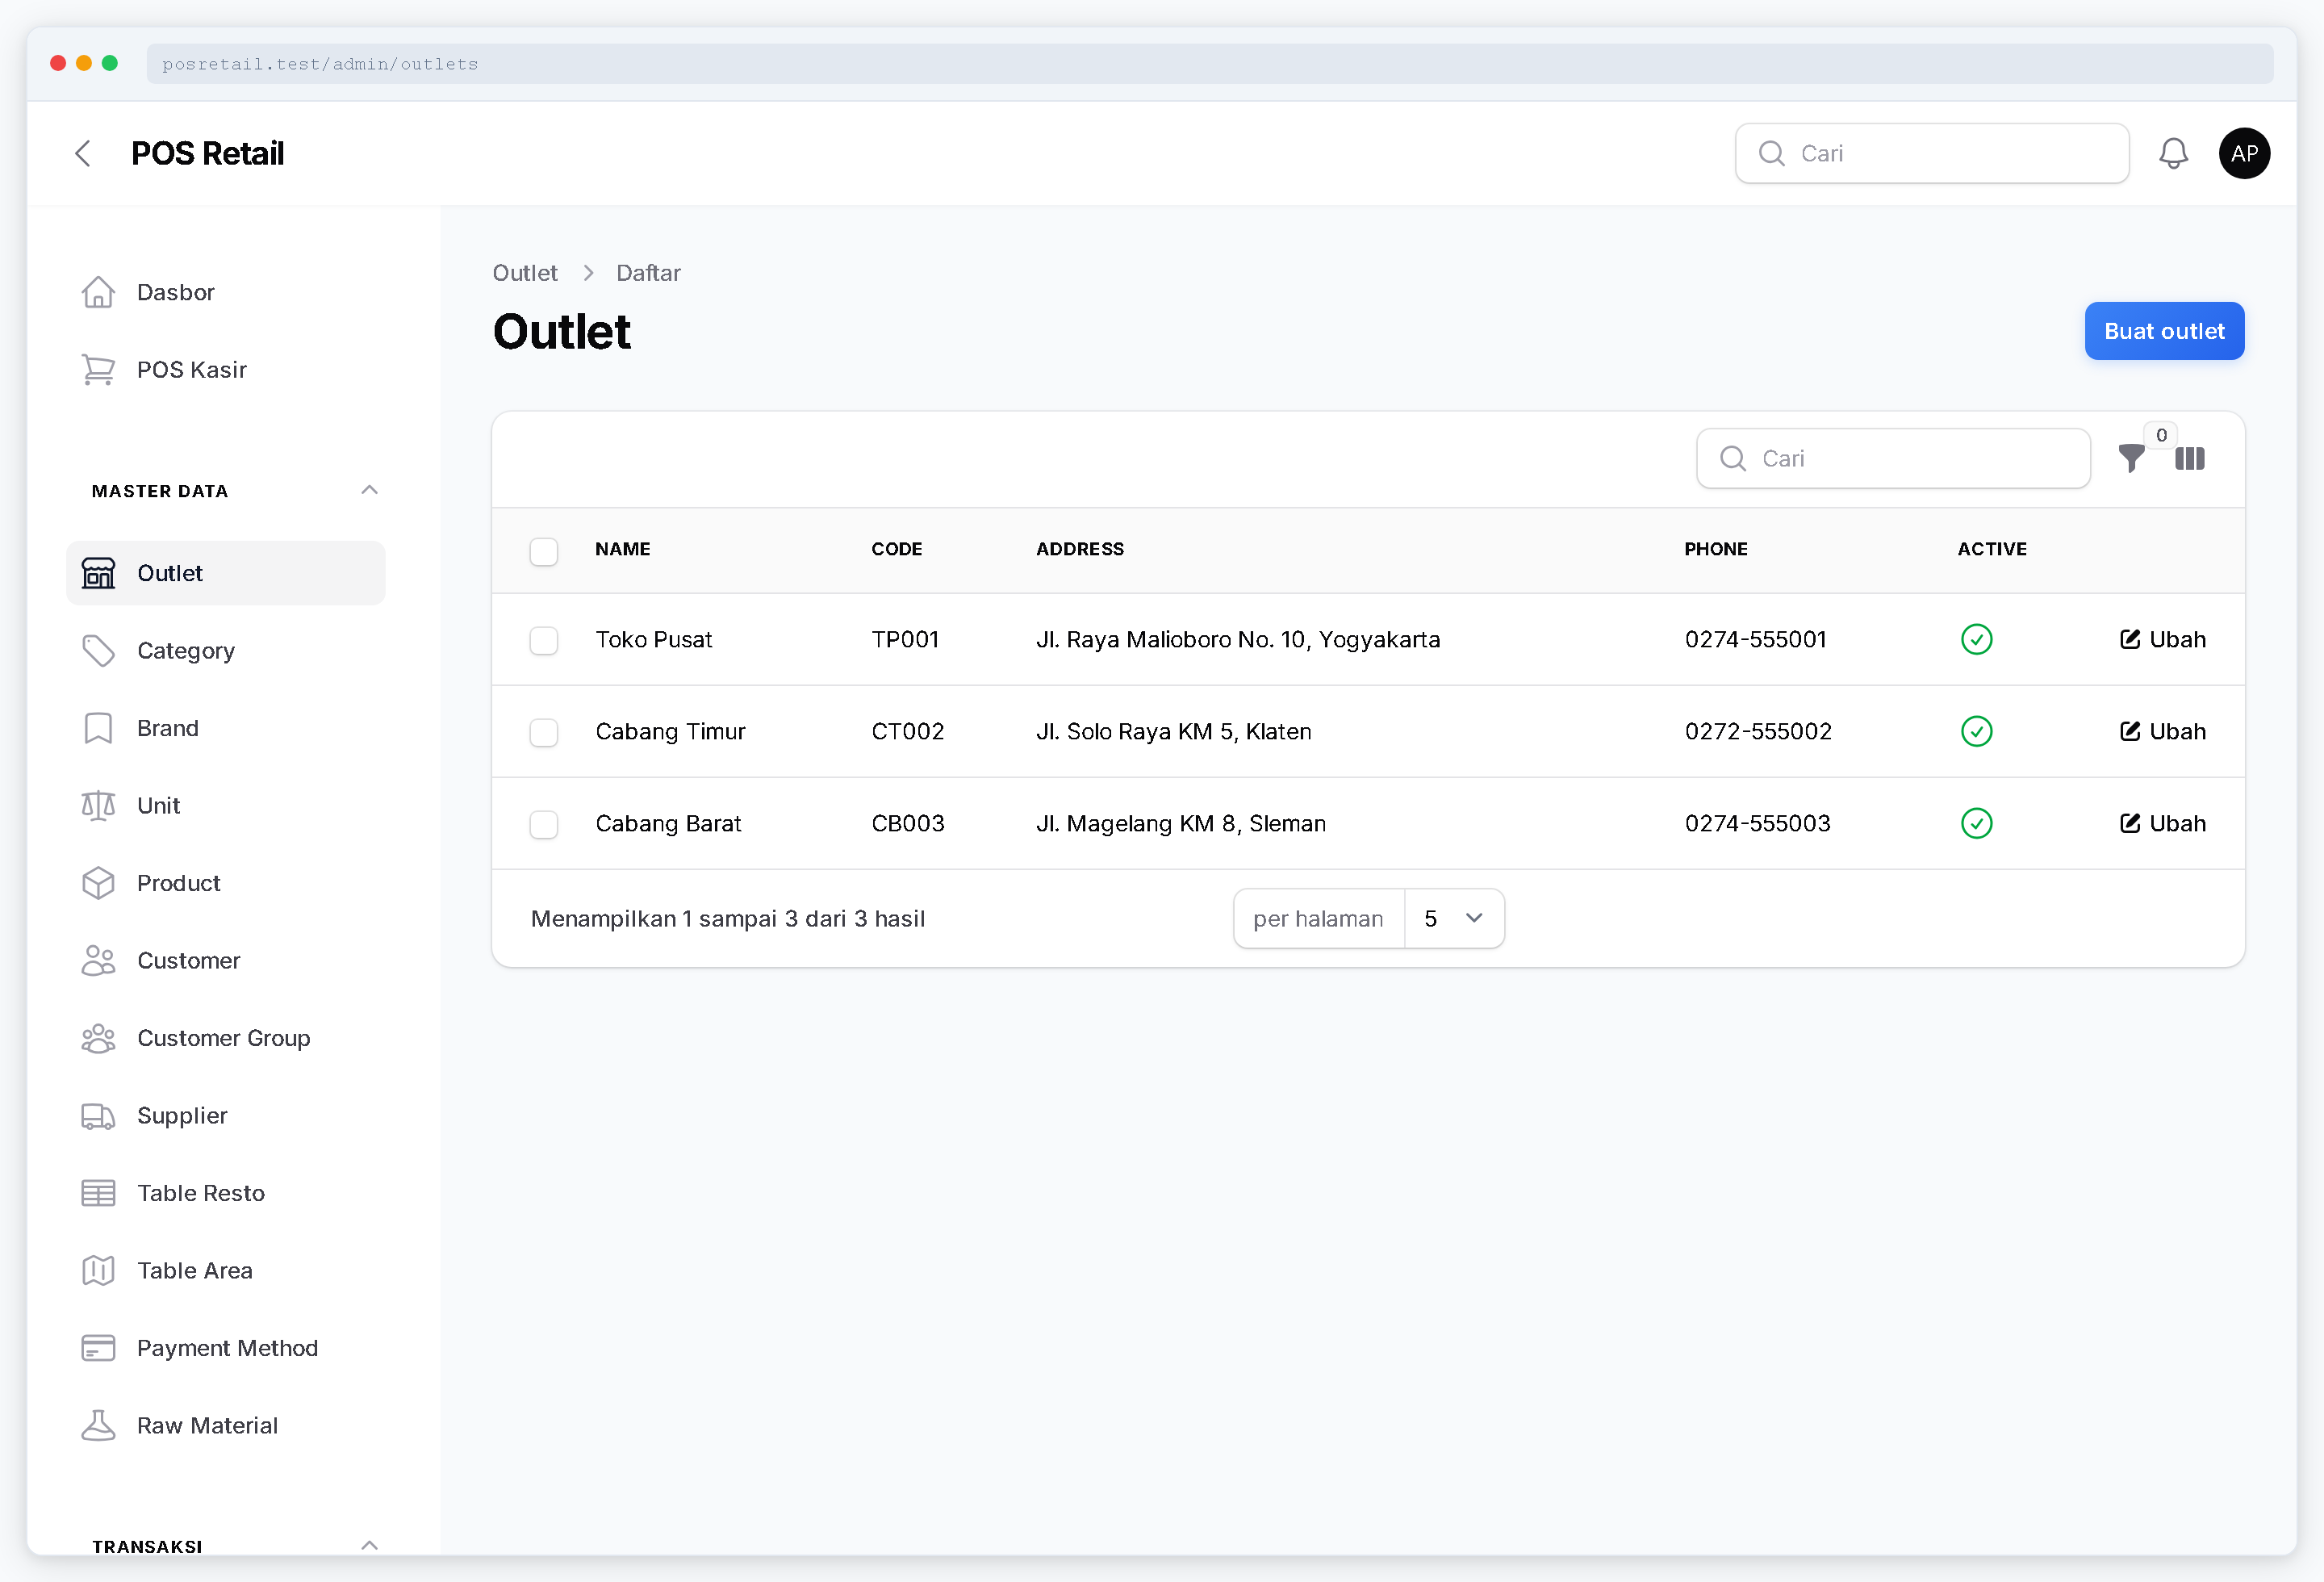Click the Table Resto grid icon
Viewport: 2324px width, 1582px height.
(98, 1193)
